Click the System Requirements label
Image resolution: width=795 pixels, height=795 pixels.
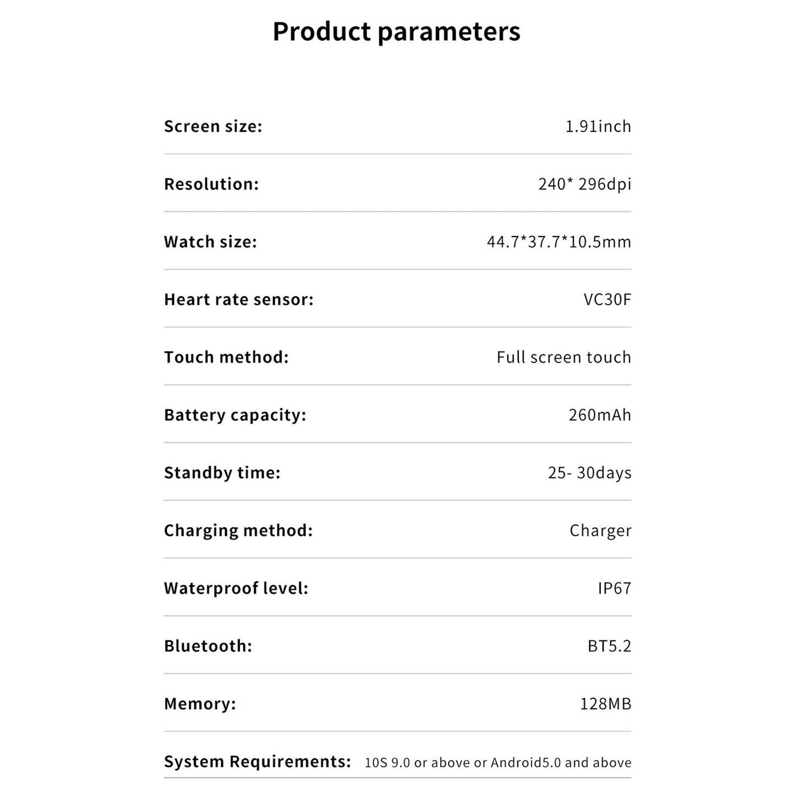(257, 762)
